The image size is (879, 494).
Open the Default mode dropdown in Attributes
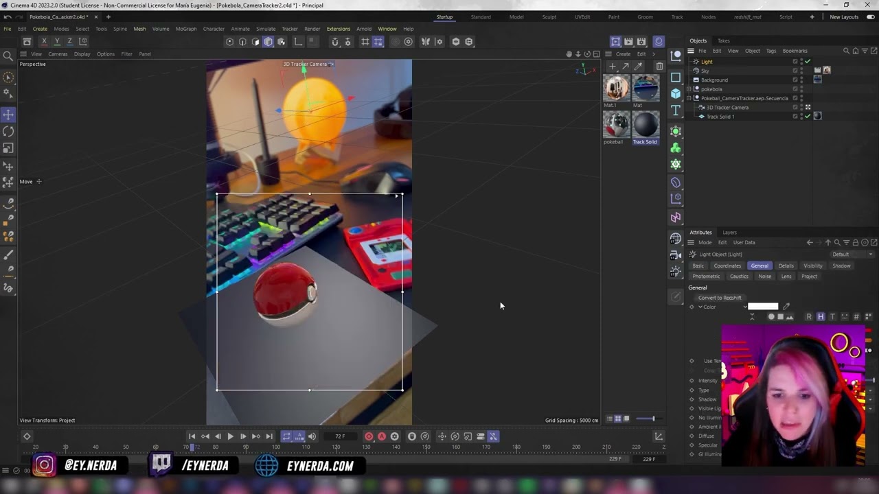(852, 255)
